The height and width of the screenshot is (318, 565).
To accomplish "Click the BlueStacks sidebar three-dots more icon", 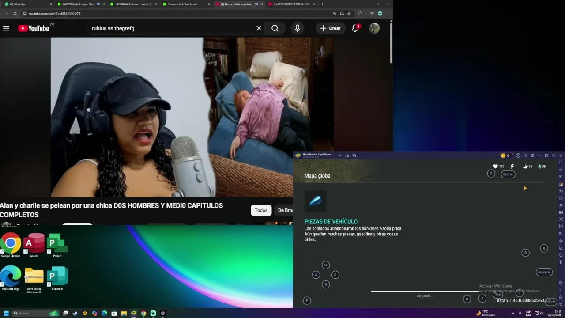I will [x=561, y=269].
